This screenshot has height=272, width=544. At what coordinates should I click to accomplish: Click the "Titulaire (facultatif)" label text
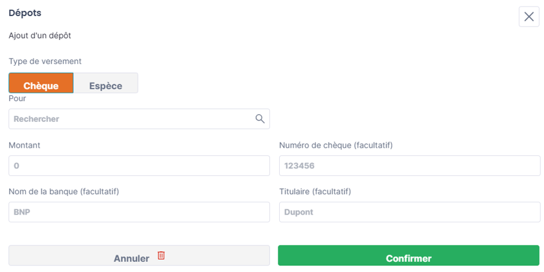(315, 191)
